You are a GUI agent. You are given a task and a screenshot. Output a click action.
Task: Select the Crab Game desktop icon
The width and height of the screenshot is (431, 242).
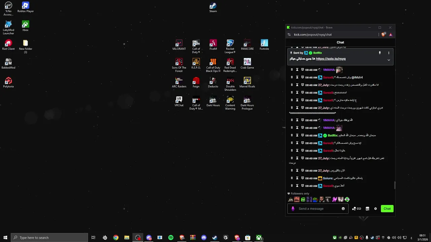[x=247, y=64]
